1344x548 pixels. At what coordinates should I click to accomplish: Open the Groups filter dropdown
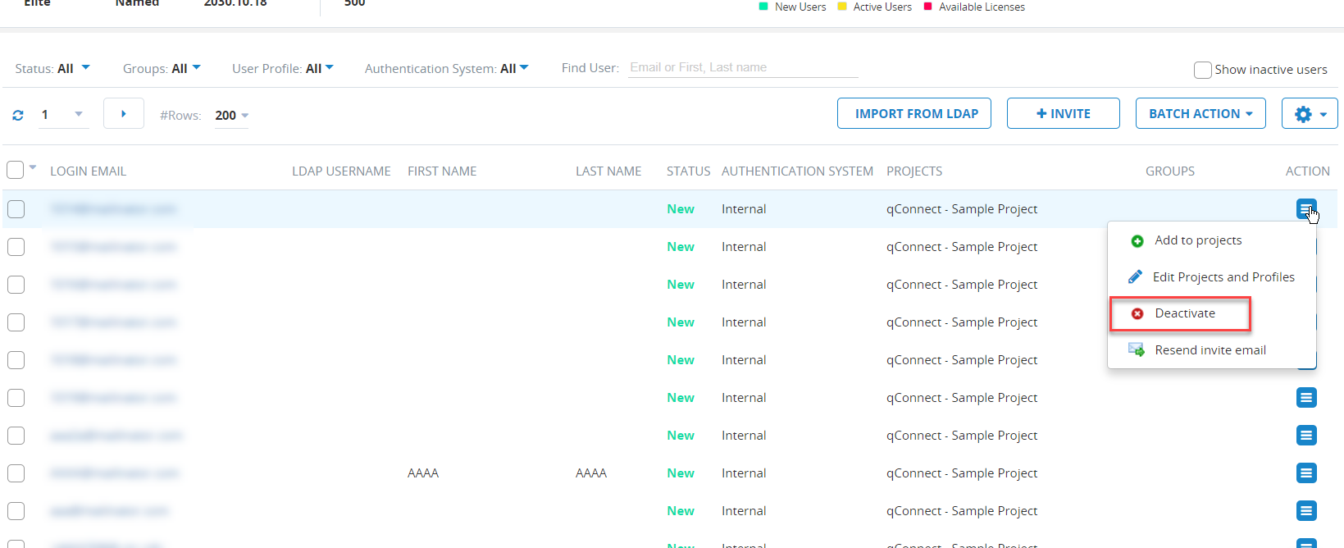[x=162, y=69]
